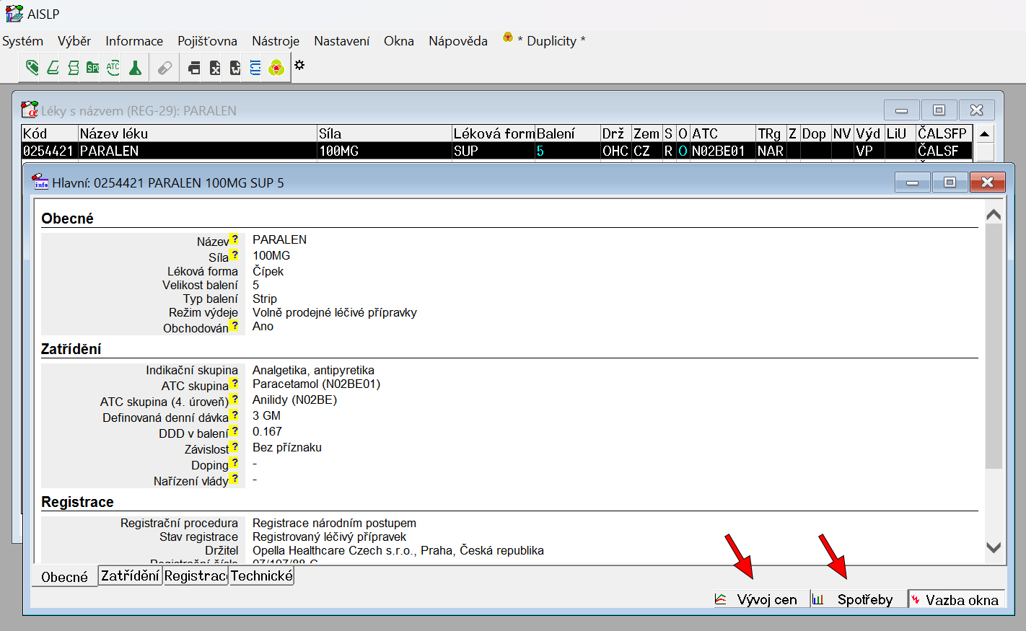1026x631 pixels.
Task: Open the Nápověda menu
Action: point(458,41)
